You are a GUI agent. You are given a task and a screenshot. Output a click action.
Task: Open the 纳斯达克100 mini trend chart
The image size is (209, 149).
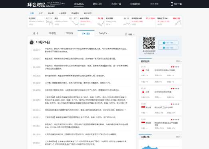pyautogui.click(x=178, y=23)
